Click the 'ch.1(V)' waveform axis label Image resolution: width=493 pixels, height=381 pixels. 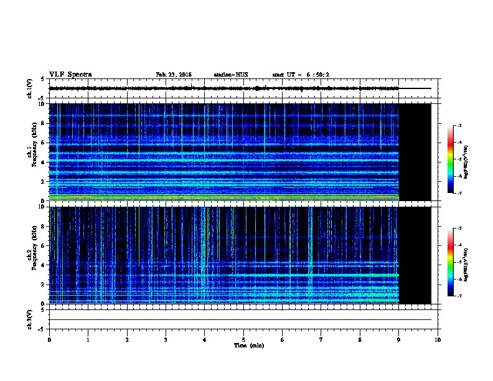[29, 88]
